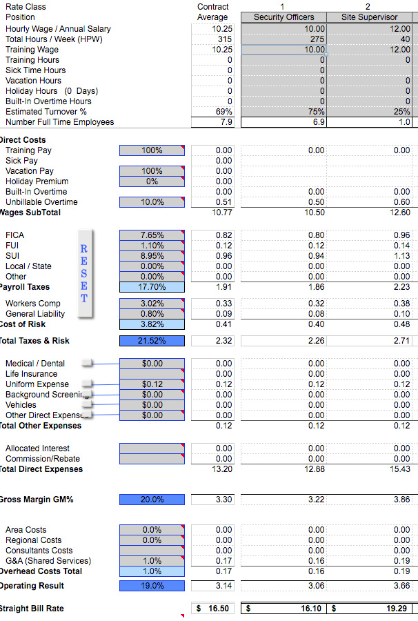Select the Security Officers column header cell
Screen dimensions: 418x621
(x=283, y=17)
